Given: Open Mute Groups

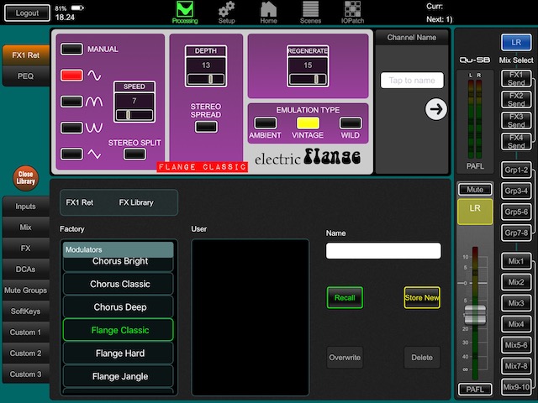Looking at the screenshot, I should tap(26, 290).
